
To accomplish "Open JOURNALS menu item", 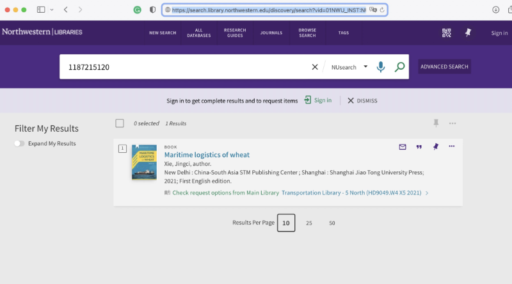I will [271, 33].
